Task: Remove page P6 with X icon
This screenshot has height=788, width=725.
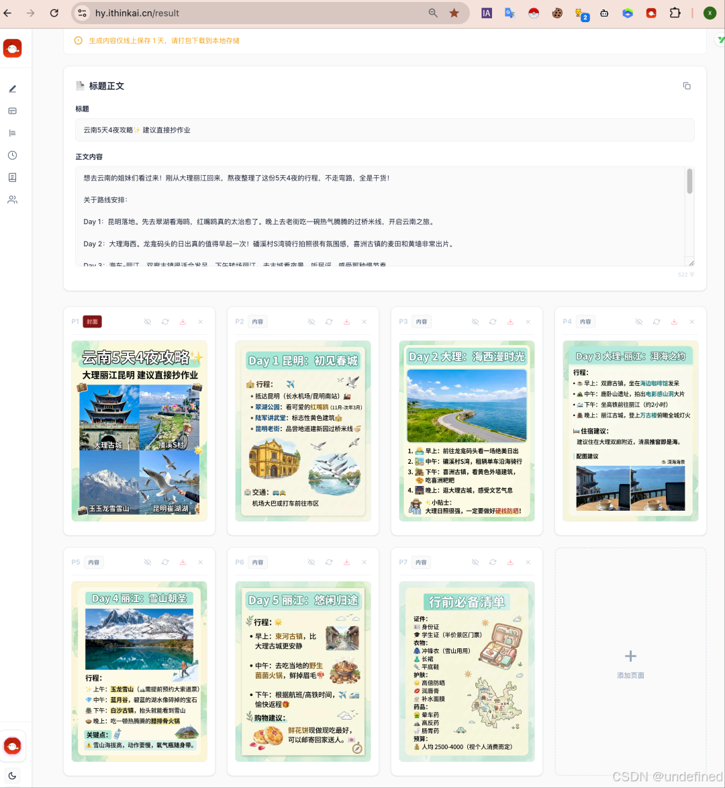Action: [365, 562]
